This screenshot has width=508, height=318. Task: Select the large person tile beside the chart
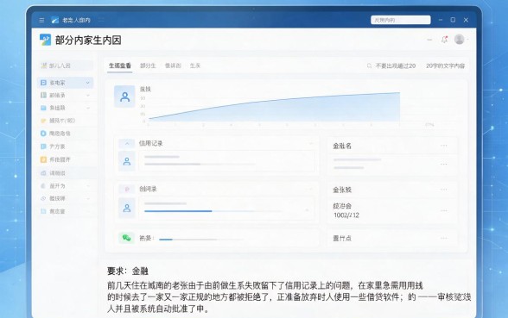124,97
